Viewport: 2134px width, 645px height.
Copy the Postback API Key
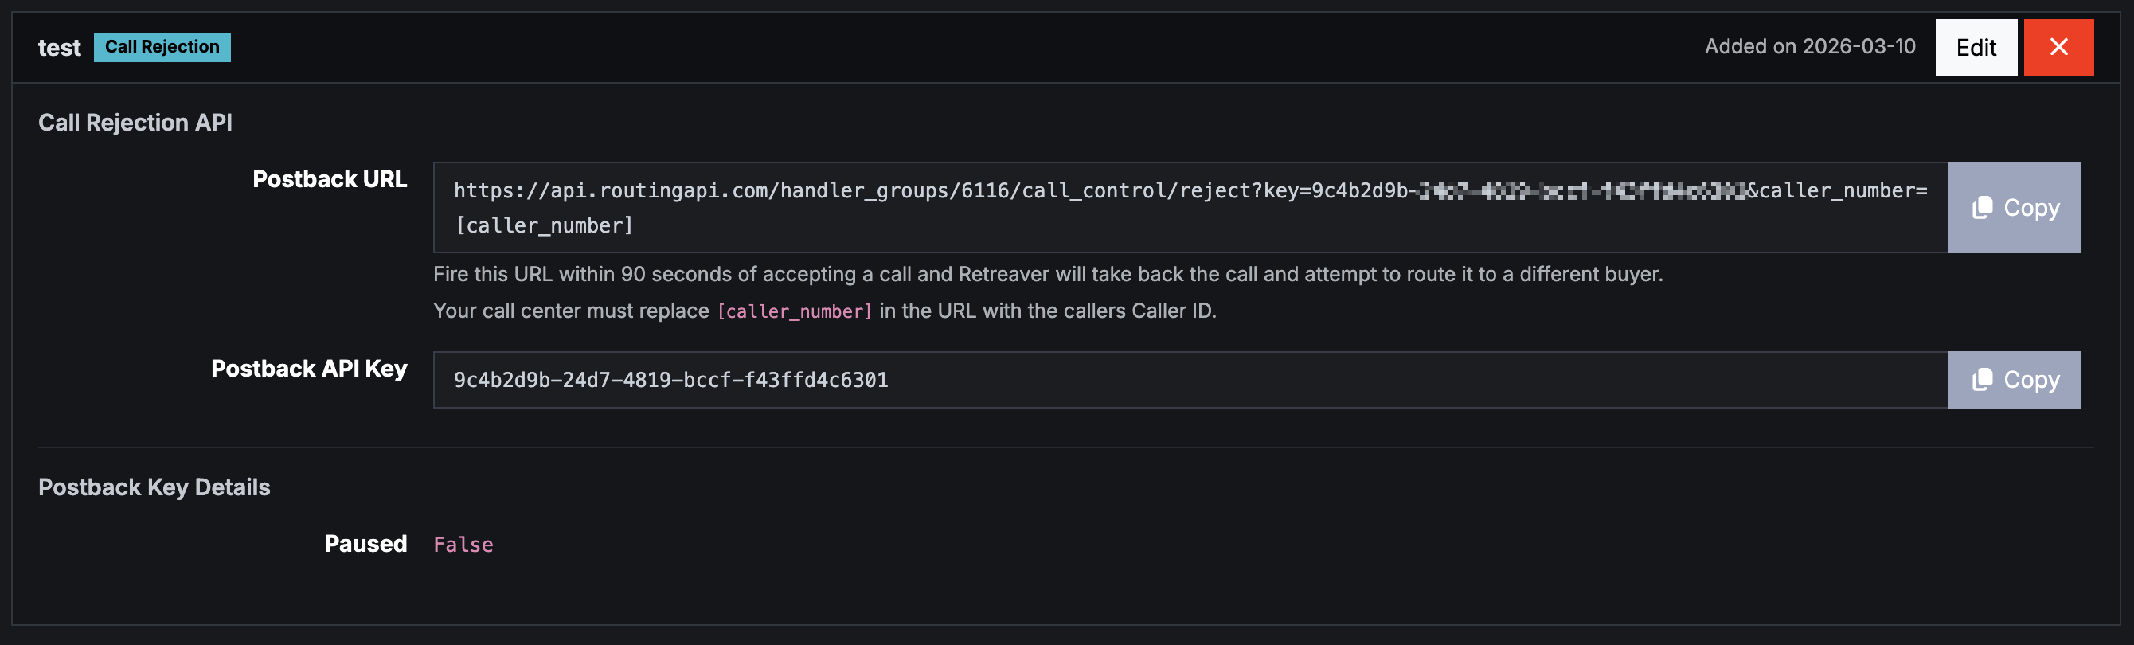coord(2013,380)
